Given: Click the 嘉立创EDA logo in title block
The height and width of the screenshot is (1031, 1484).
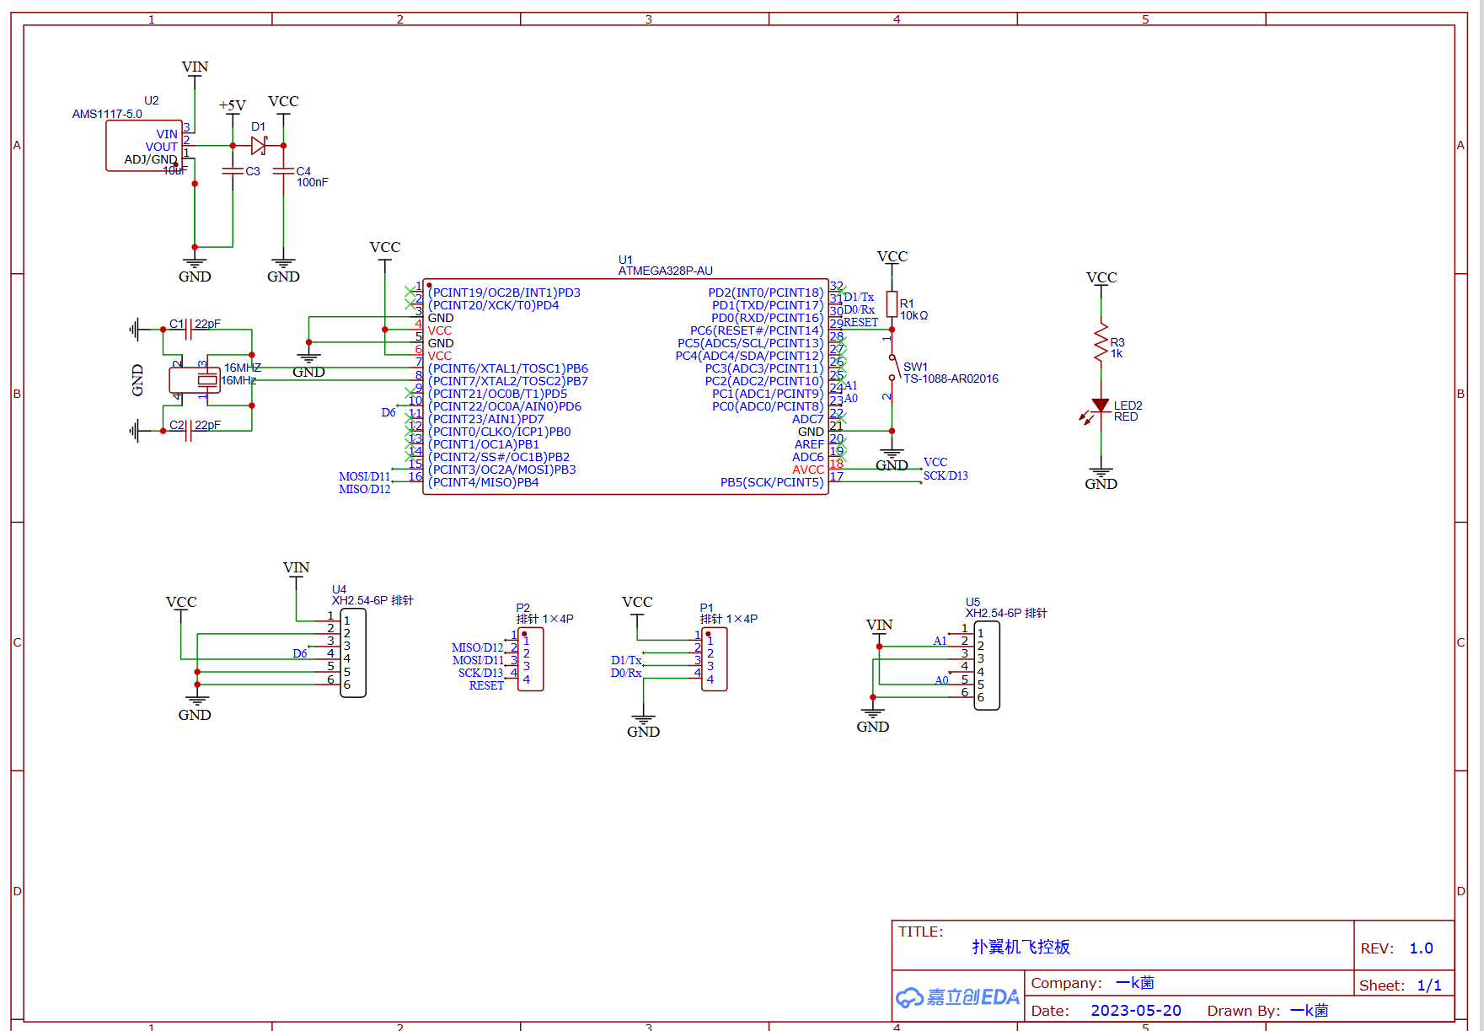Looking at the screenshot, I should (x=957, y=997).
